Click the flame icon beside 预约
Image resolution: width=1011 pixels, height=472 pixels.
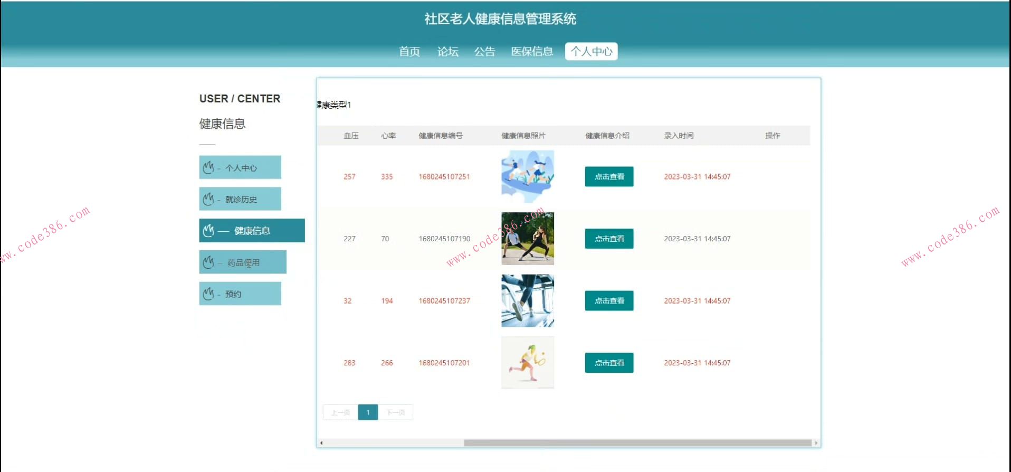[208, 294]
